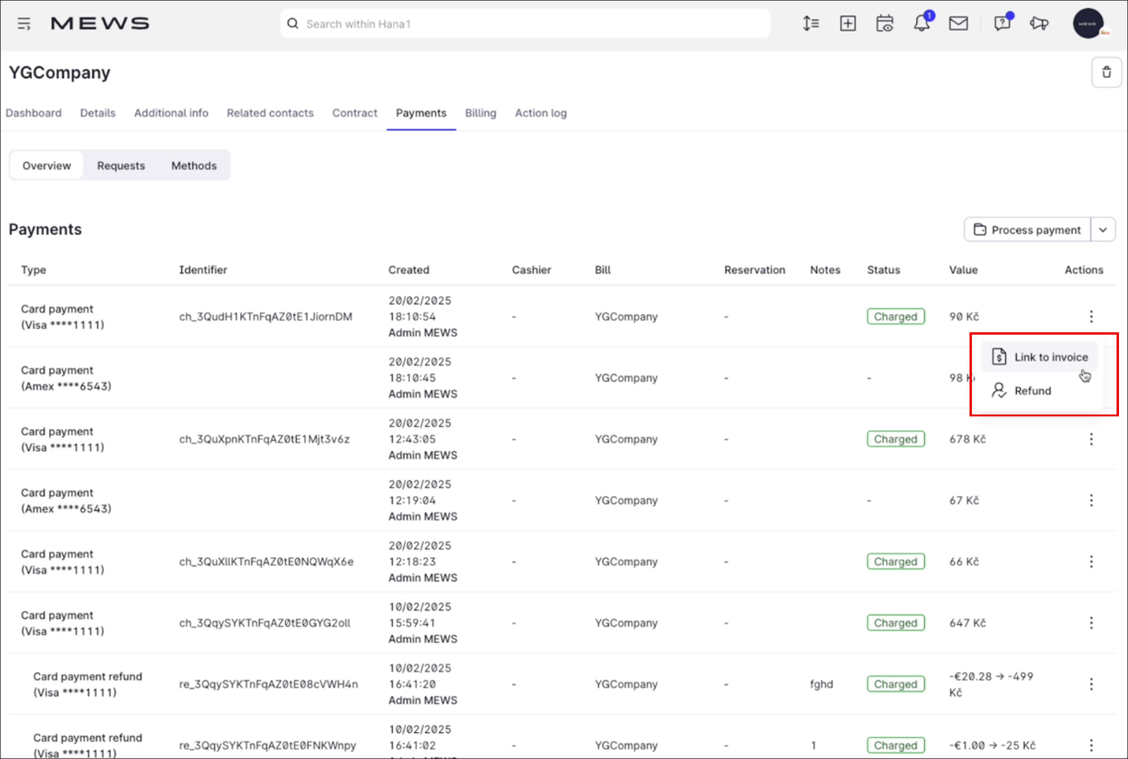Viewport: 1128px width, 759px height.
Task: Switch to the Dashboard tab
Action: (x=34, y=113)
